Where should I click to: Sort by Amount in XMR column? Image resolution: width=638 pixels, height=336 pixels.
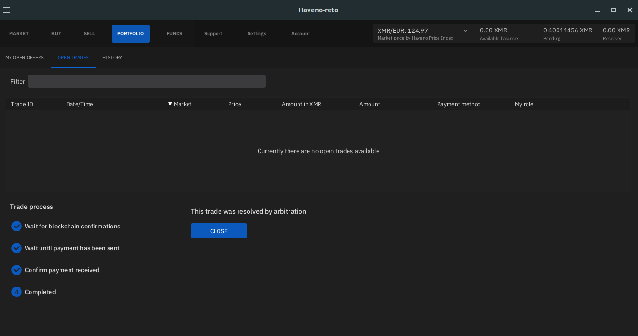pyautogui.click(x=301, y=104)
